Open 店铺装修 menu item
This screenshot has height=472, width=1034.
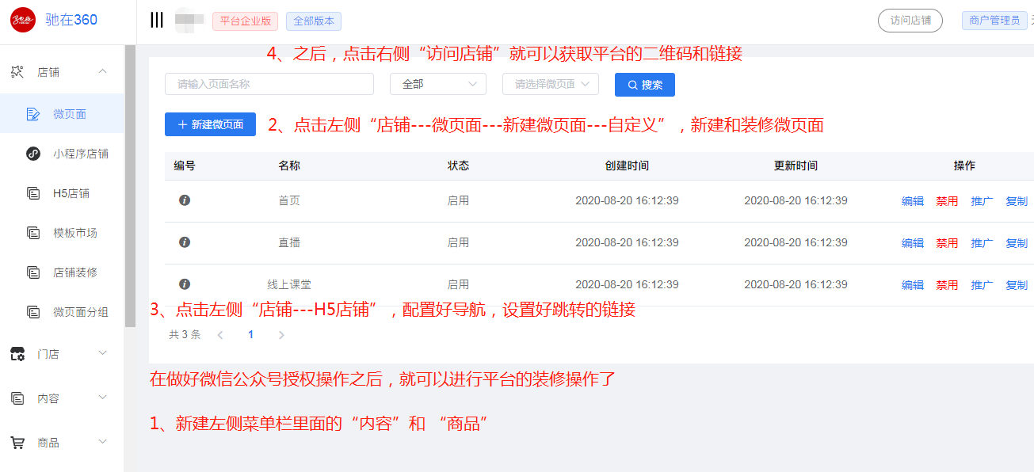[x=62, y=272]
